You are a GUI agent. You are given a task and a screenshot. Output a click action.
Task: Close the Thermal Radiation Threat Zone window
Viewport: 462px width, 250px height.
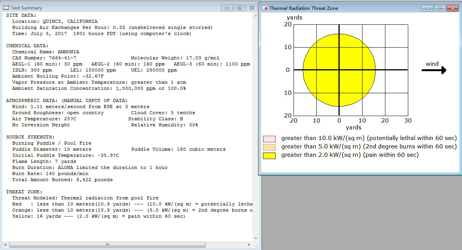pos(452,8)
